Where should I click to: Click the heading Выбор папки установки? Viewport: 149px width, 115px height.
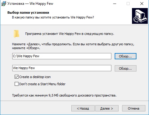[28, 13]
